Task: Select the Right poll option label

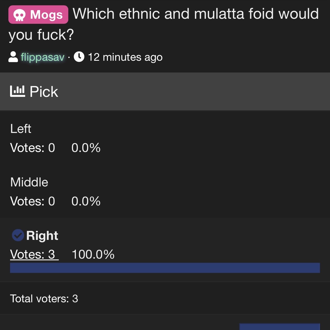Action: click(42, 236)
